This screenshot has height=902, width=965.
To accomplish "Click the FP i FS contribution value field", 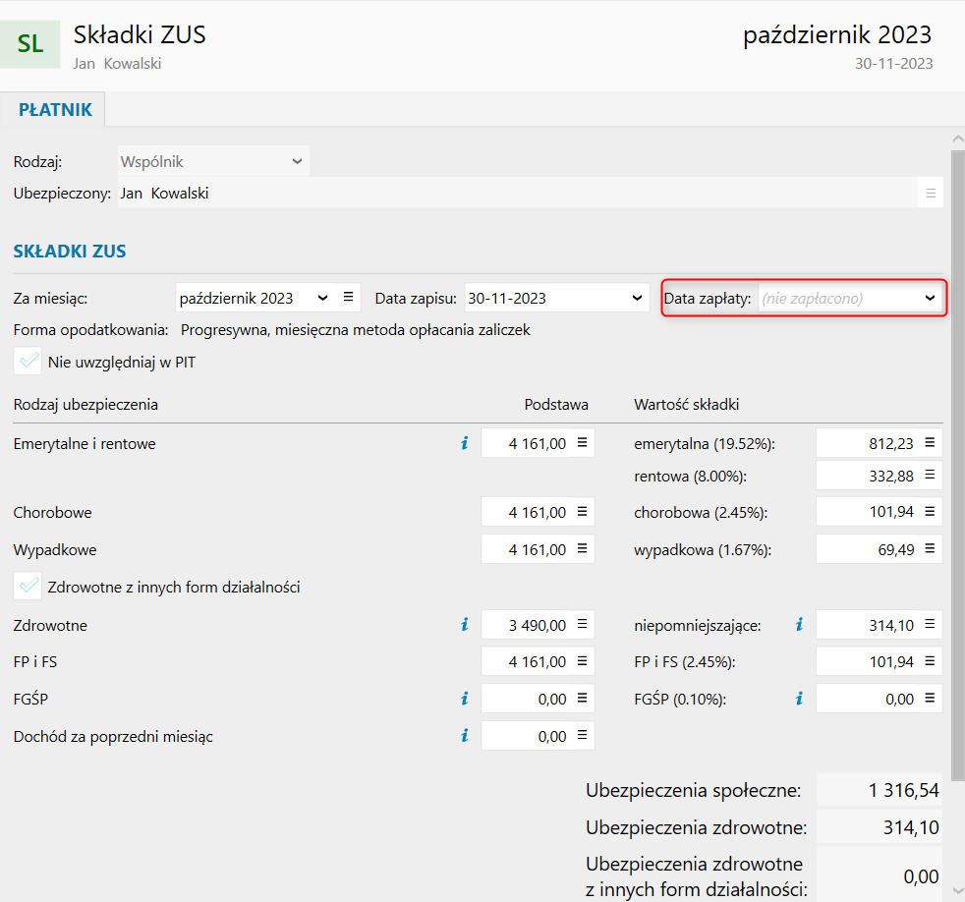I will pyautogui.click(x=865, y=661).
